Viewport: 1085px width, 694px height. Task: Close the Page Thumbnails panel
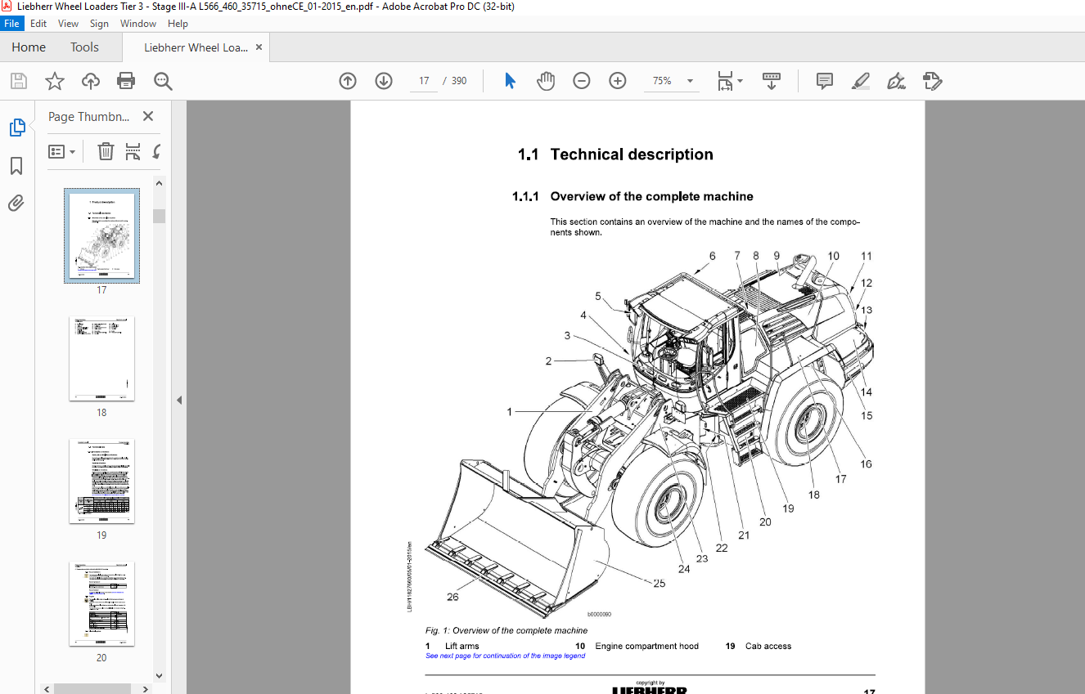pyautogui.click(x=148, y=117)
